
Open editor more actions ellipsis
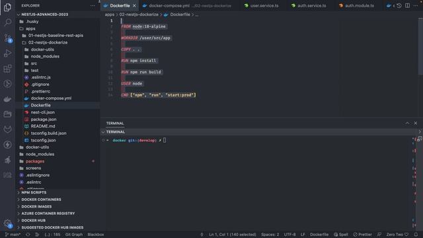[x=416, y=6]
